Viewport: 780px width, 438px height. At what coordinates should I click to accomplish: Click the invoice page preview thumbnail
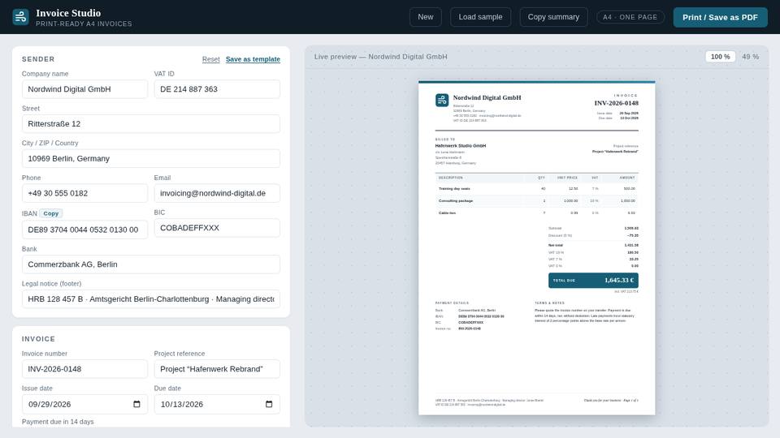pyautogui.click(x=537, y=248)
